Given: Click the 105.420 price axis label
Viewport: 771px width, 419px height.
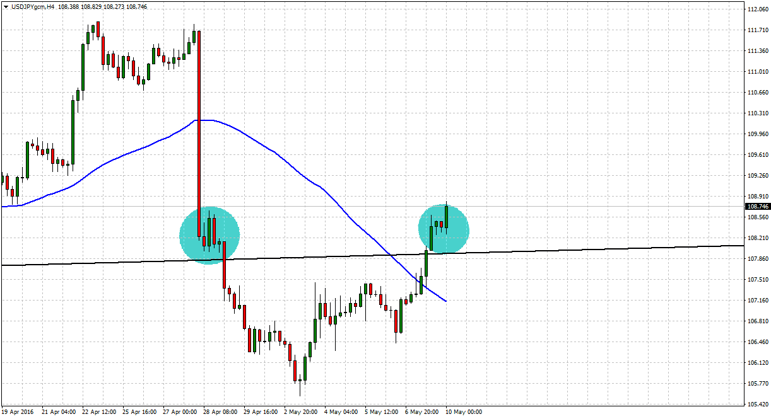Looking at the screenshot, I should (x=758, y=405).
